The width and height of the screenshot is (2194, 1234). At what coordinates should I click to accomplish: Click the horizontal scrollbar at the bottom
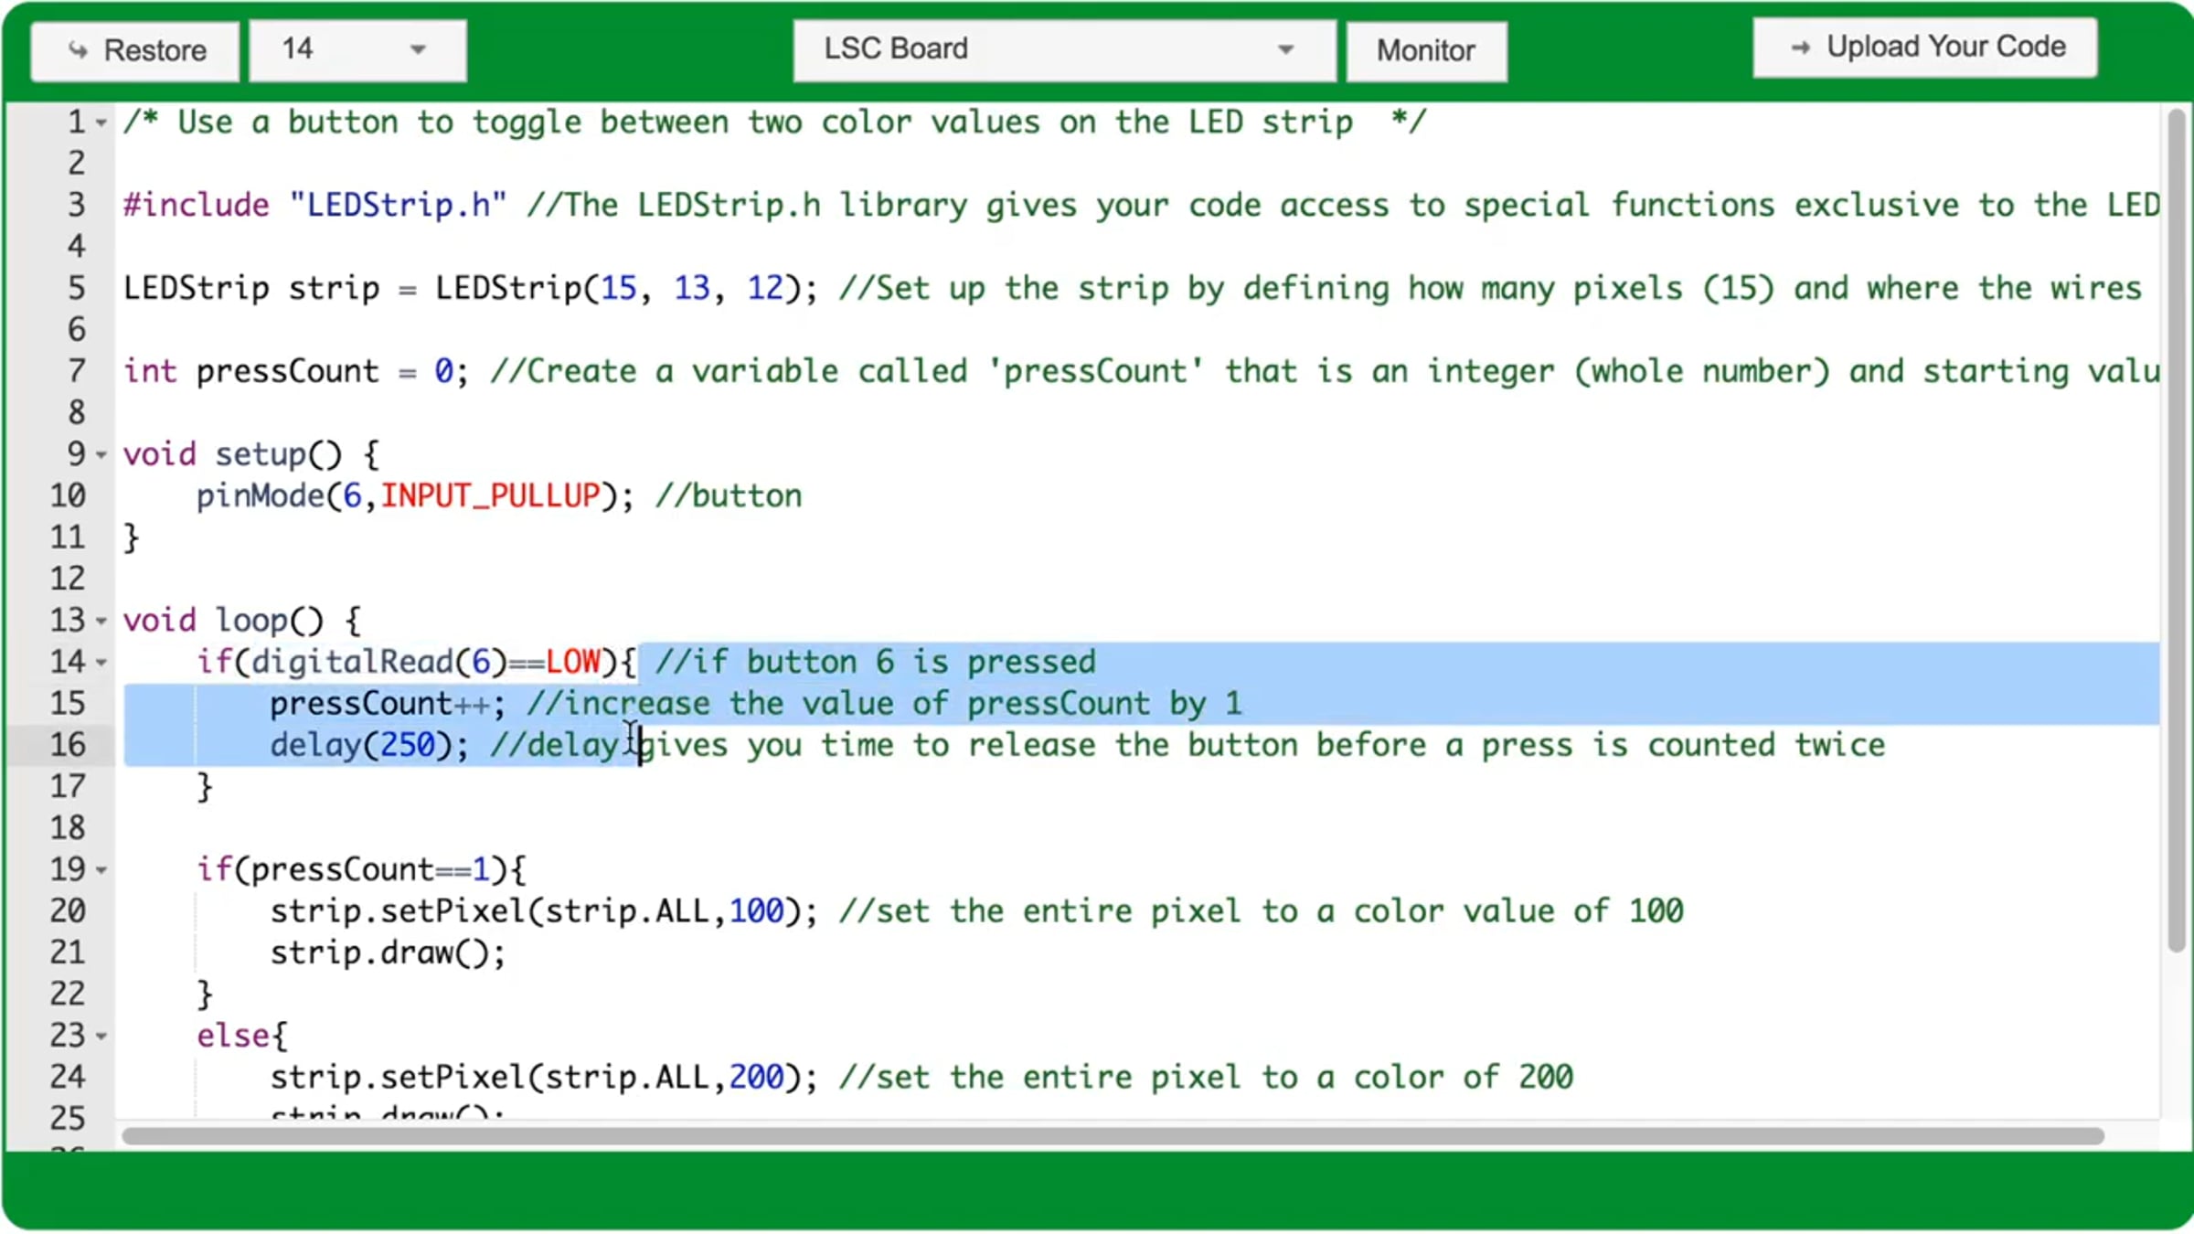[1112, 1136]
